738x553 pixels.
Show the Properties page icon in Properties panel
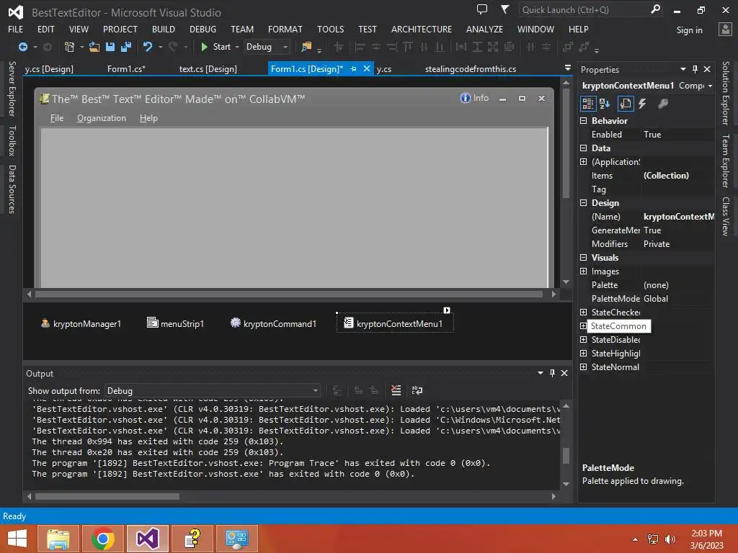pos(625,104)
